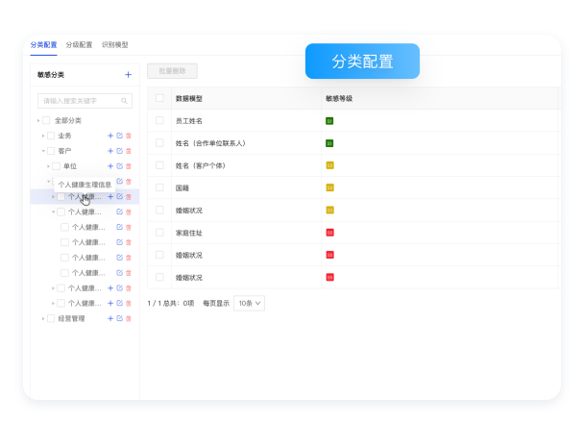Delete the 单位 category via trash icon
This screenshot has height=423, width=584.
tap(129, 166)
